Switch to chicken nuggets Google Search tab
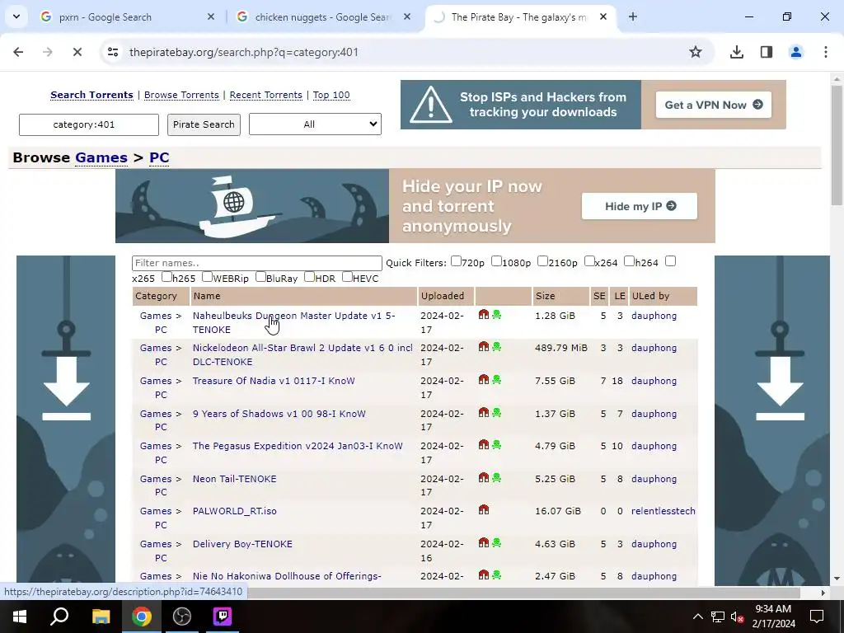Viewport: 844px width, 633px height. pyautogui.click(x=325, y=16)
